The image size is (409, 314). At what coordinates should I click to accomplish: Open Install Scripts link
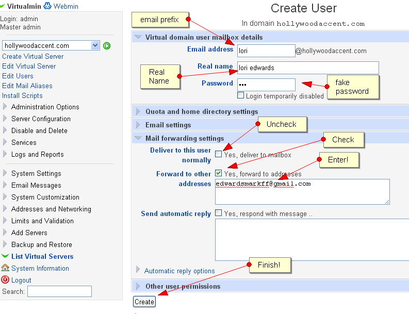click(x=22, y=96)
